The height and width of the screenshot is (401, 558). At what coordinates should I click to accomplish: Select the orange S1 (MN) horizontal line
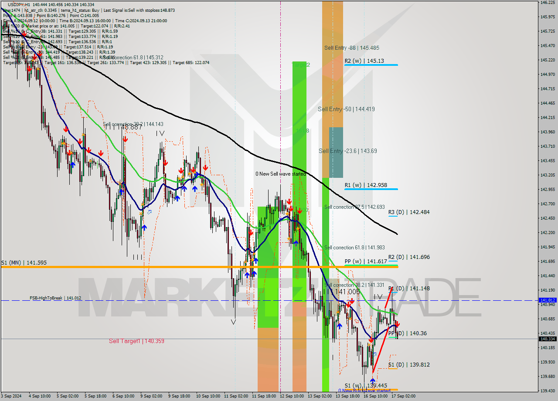[x=199, y=266]
